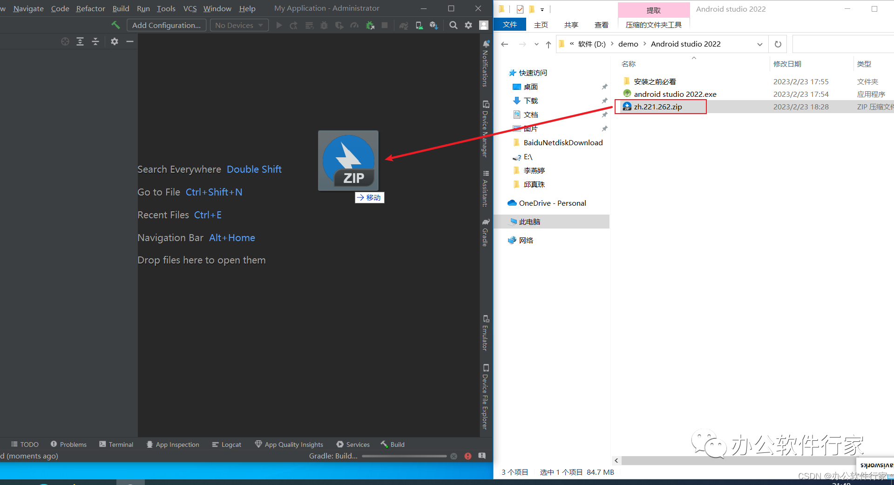Open the No Devices dropdown
This screenshot has height=485, width=894.
tap(239, 25)
